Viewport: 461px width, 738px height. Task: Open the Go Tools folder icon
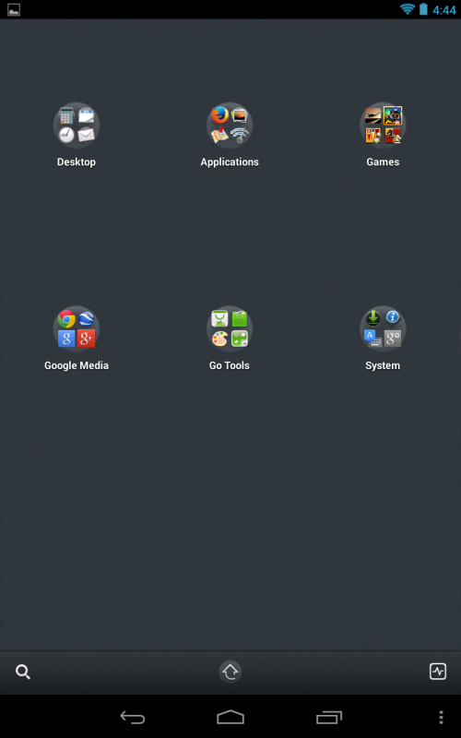pos(230,328)
